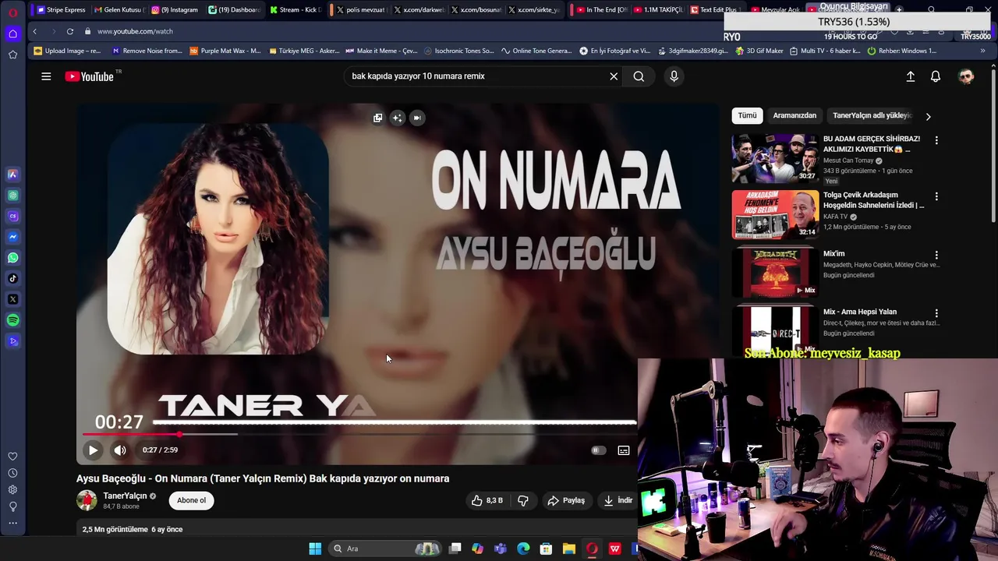Click the taskbar Ara search box
Image resolution: width=998 pixels, height=561 pixels.
(x=384, y=549)
